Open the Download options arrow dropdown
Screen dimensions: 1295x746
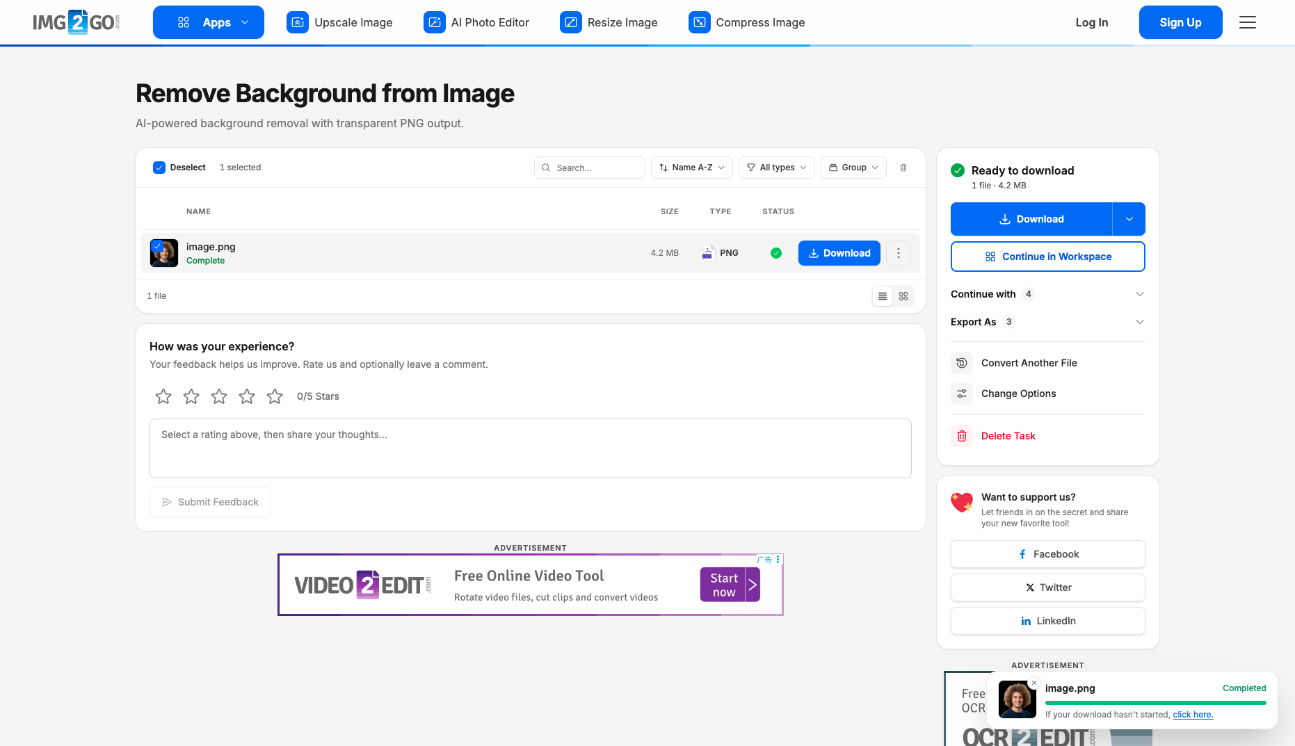click(x=1129, y=219)
